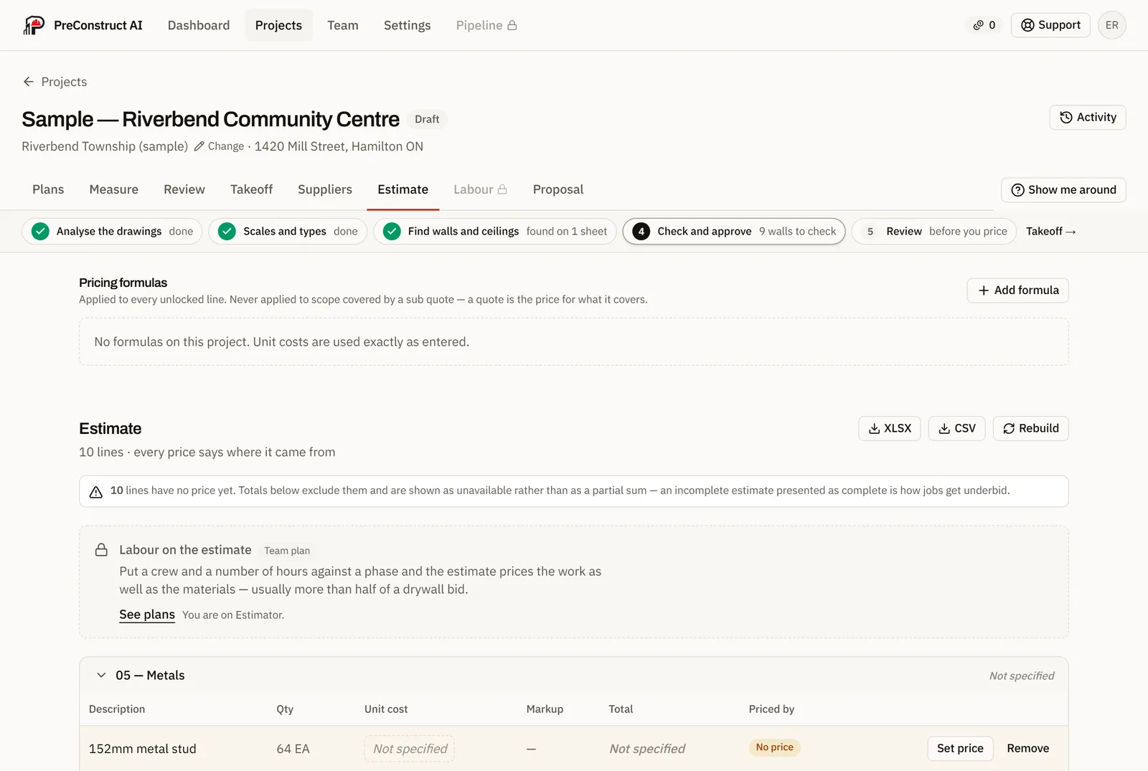The height and width of the screenshot is (771, 1148).
Task: Set price for 152mm metal stud
Action: [x=960, y=749]
